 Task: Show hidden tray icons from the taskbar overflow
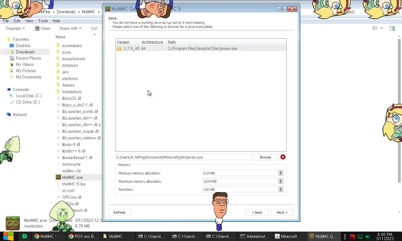coord(345,237)
